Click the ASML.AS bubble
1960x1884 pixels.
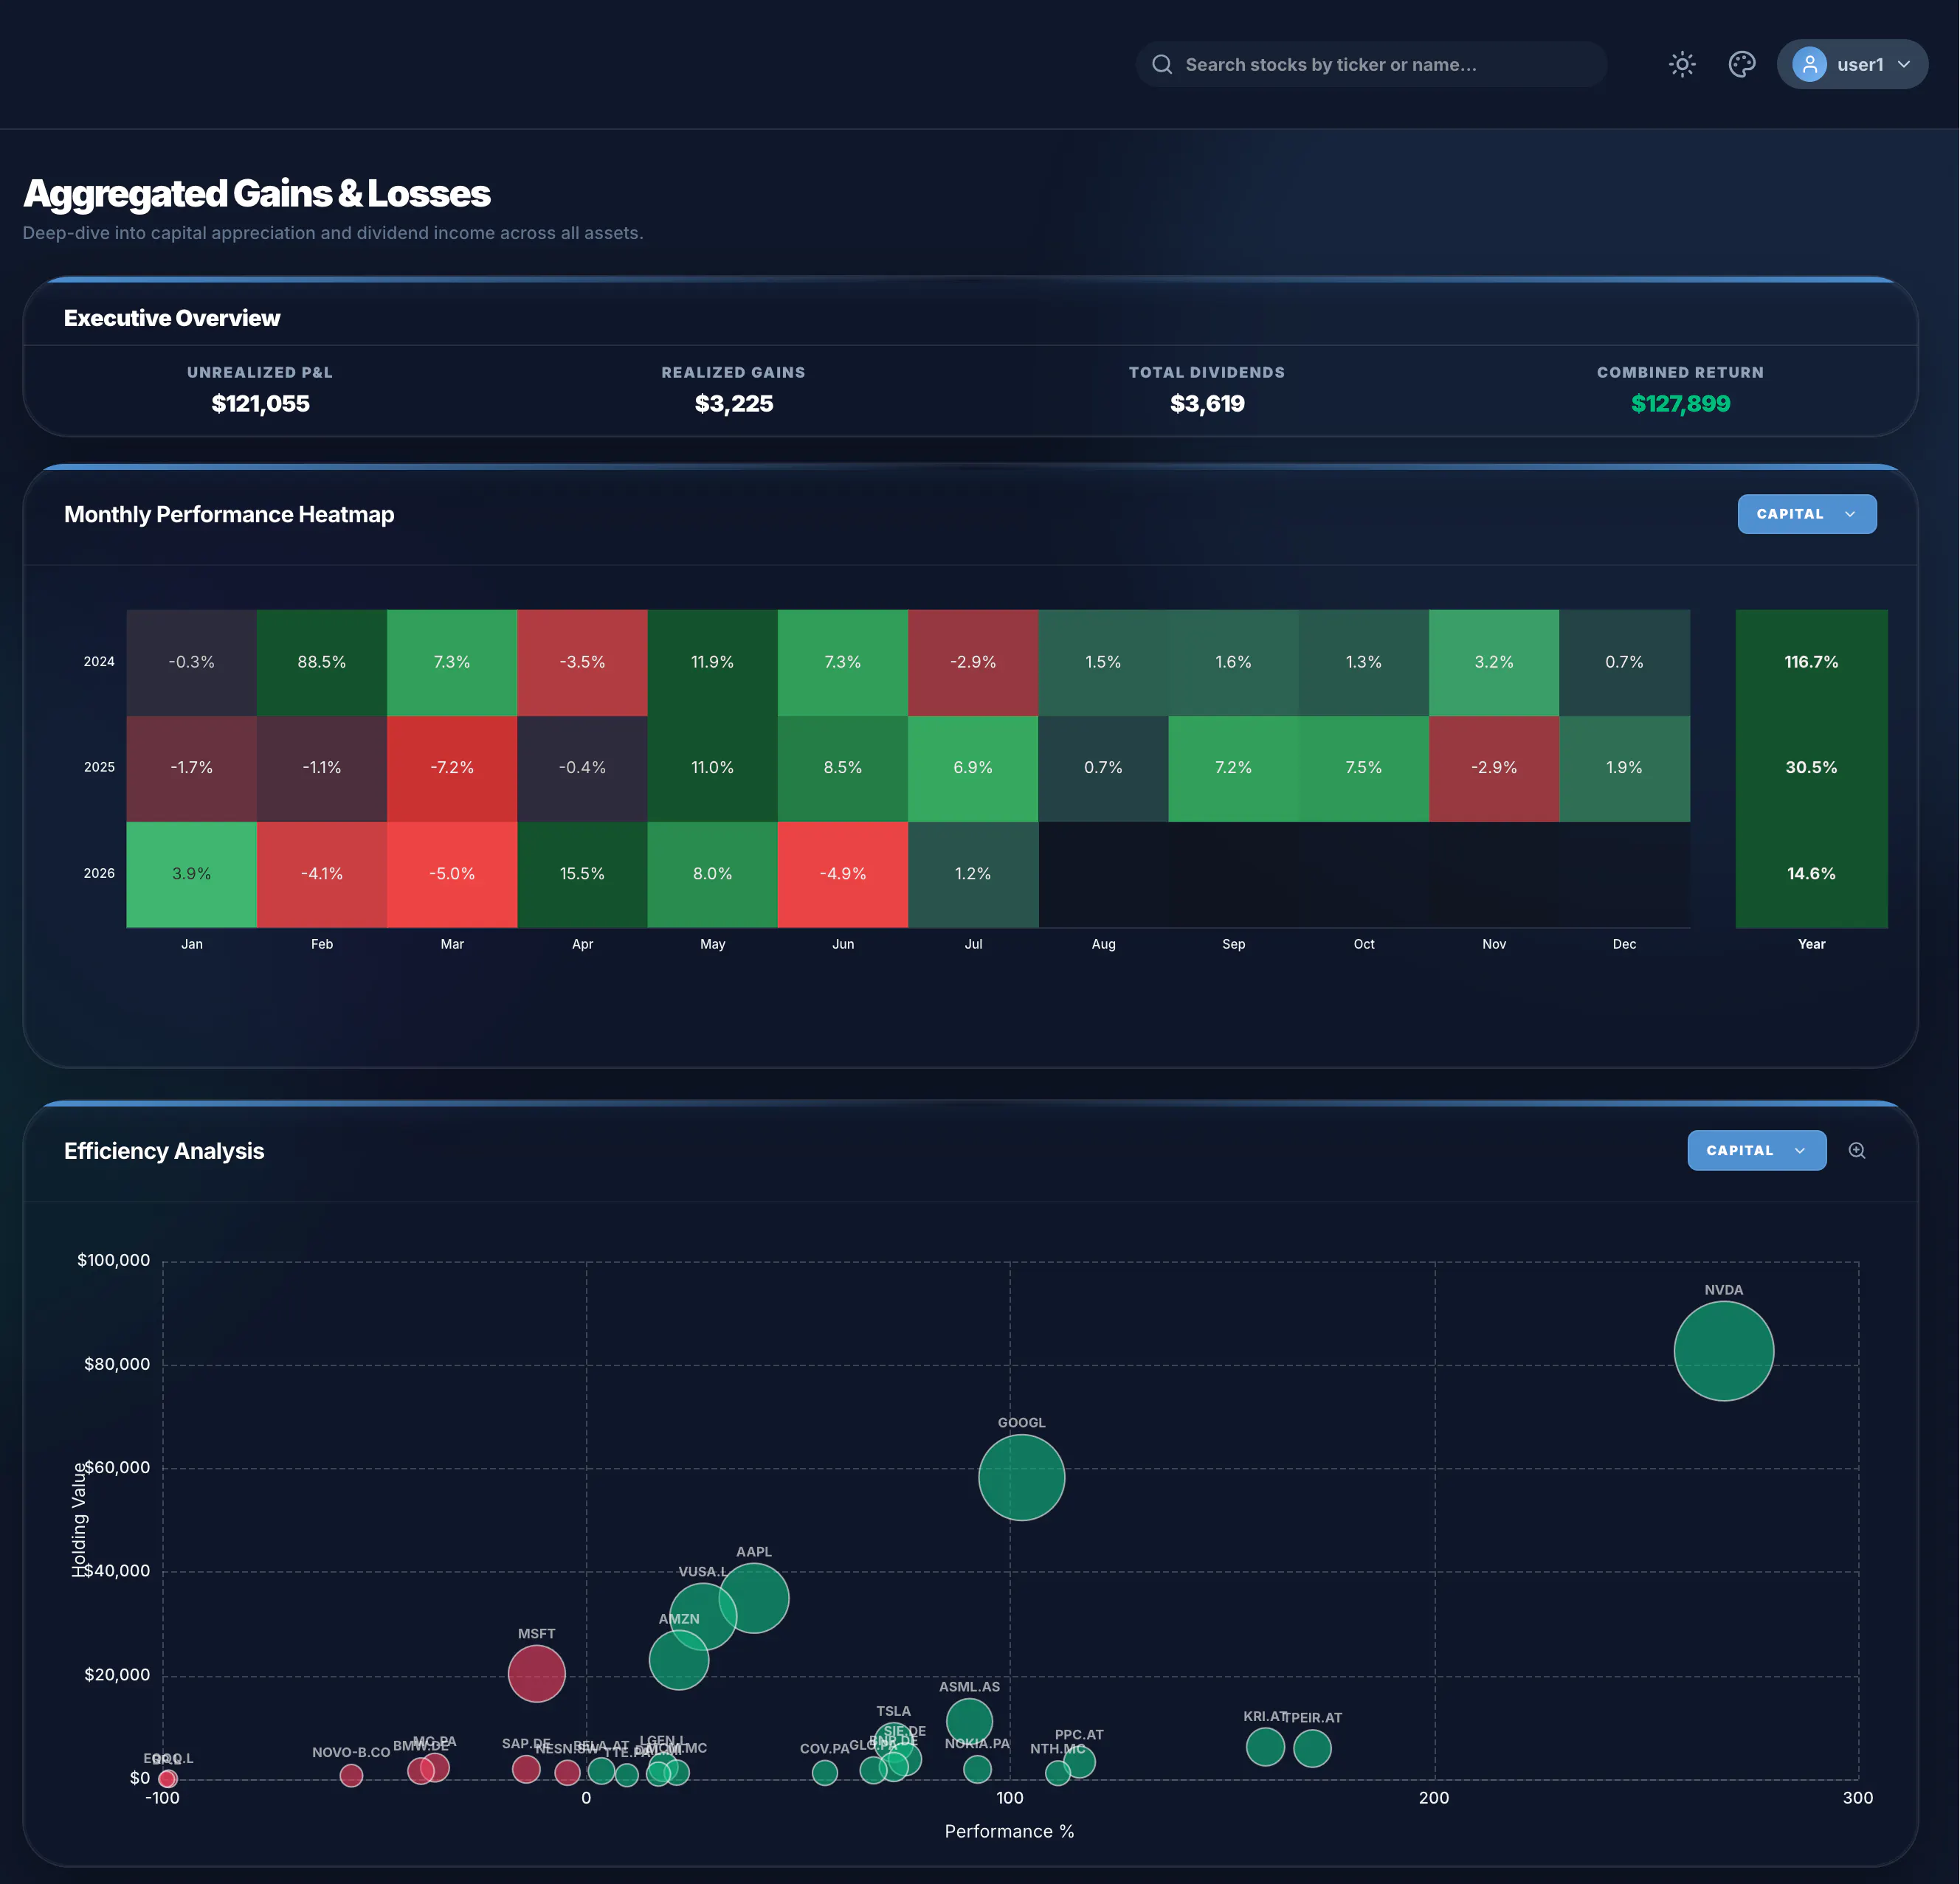[x=969, y=1721]
